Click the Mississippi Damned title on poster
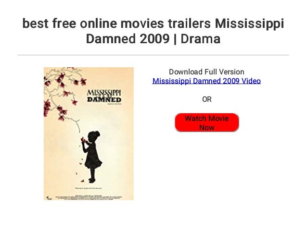This screenshot has height=230, width=307. click(x=104, y=96)
